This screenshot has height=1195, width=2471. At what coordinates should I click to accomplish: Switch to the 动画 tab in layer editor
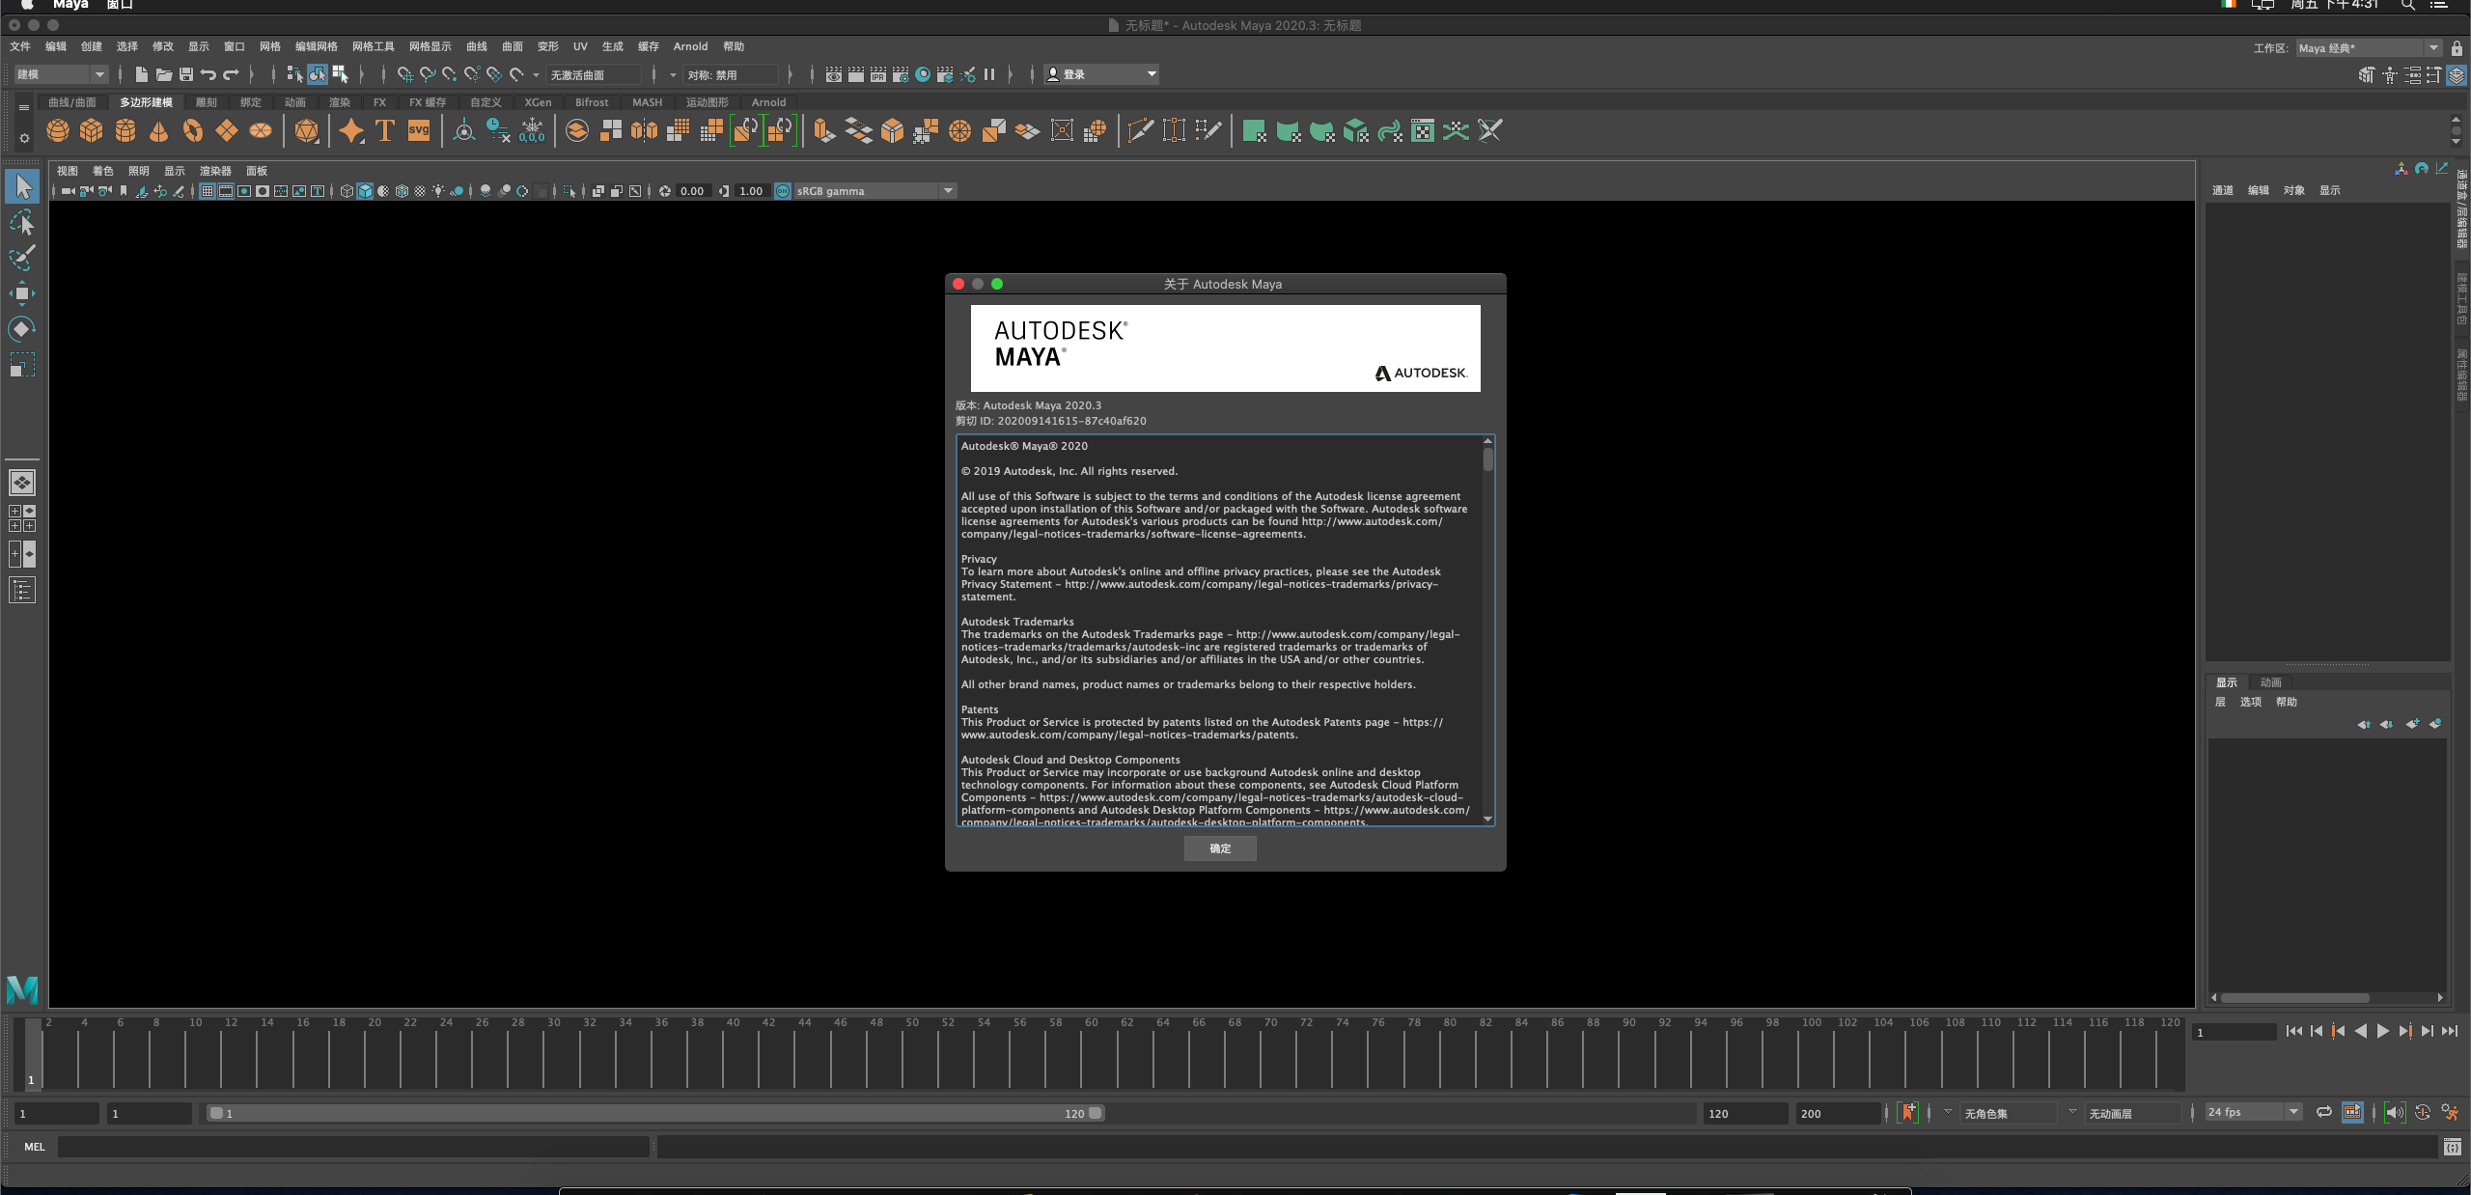[2270, 682]
